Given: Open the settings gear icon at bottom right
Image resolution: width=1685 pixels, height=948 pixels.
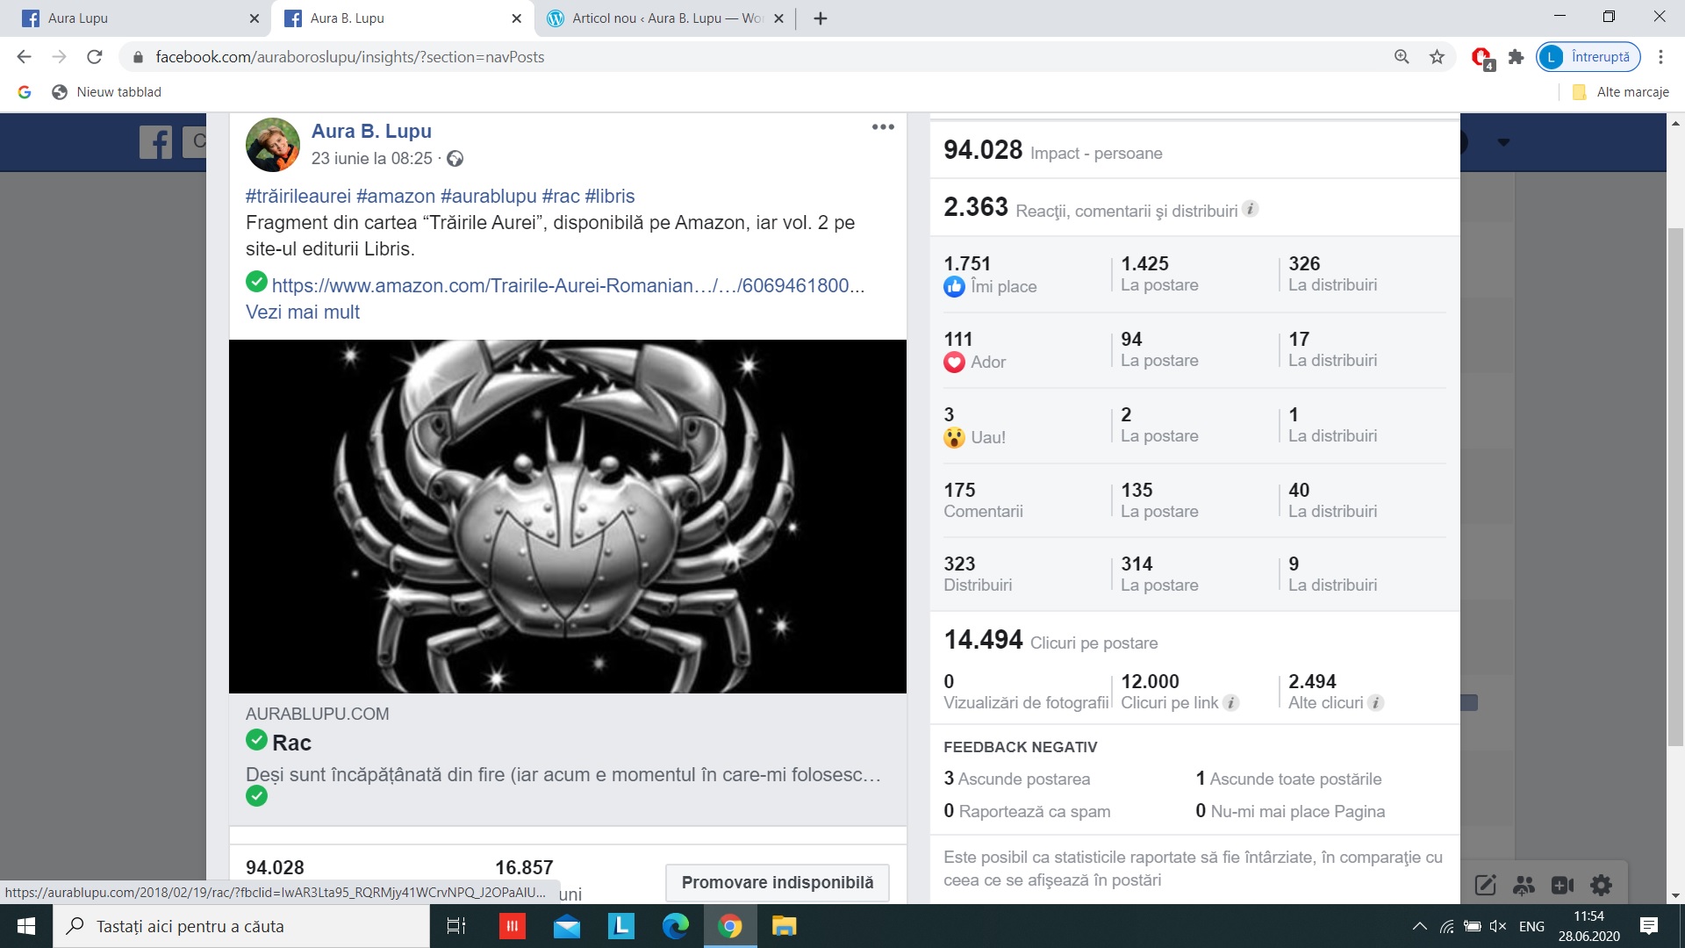Looking at the screenshot, I should coord(1601,885).
